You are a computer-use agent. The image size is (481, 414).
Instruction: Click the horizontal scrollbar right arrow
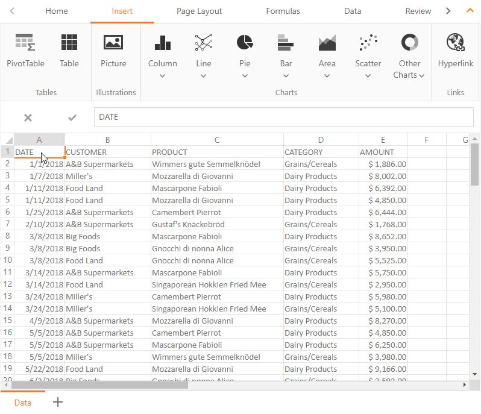[x=465, y=384]
